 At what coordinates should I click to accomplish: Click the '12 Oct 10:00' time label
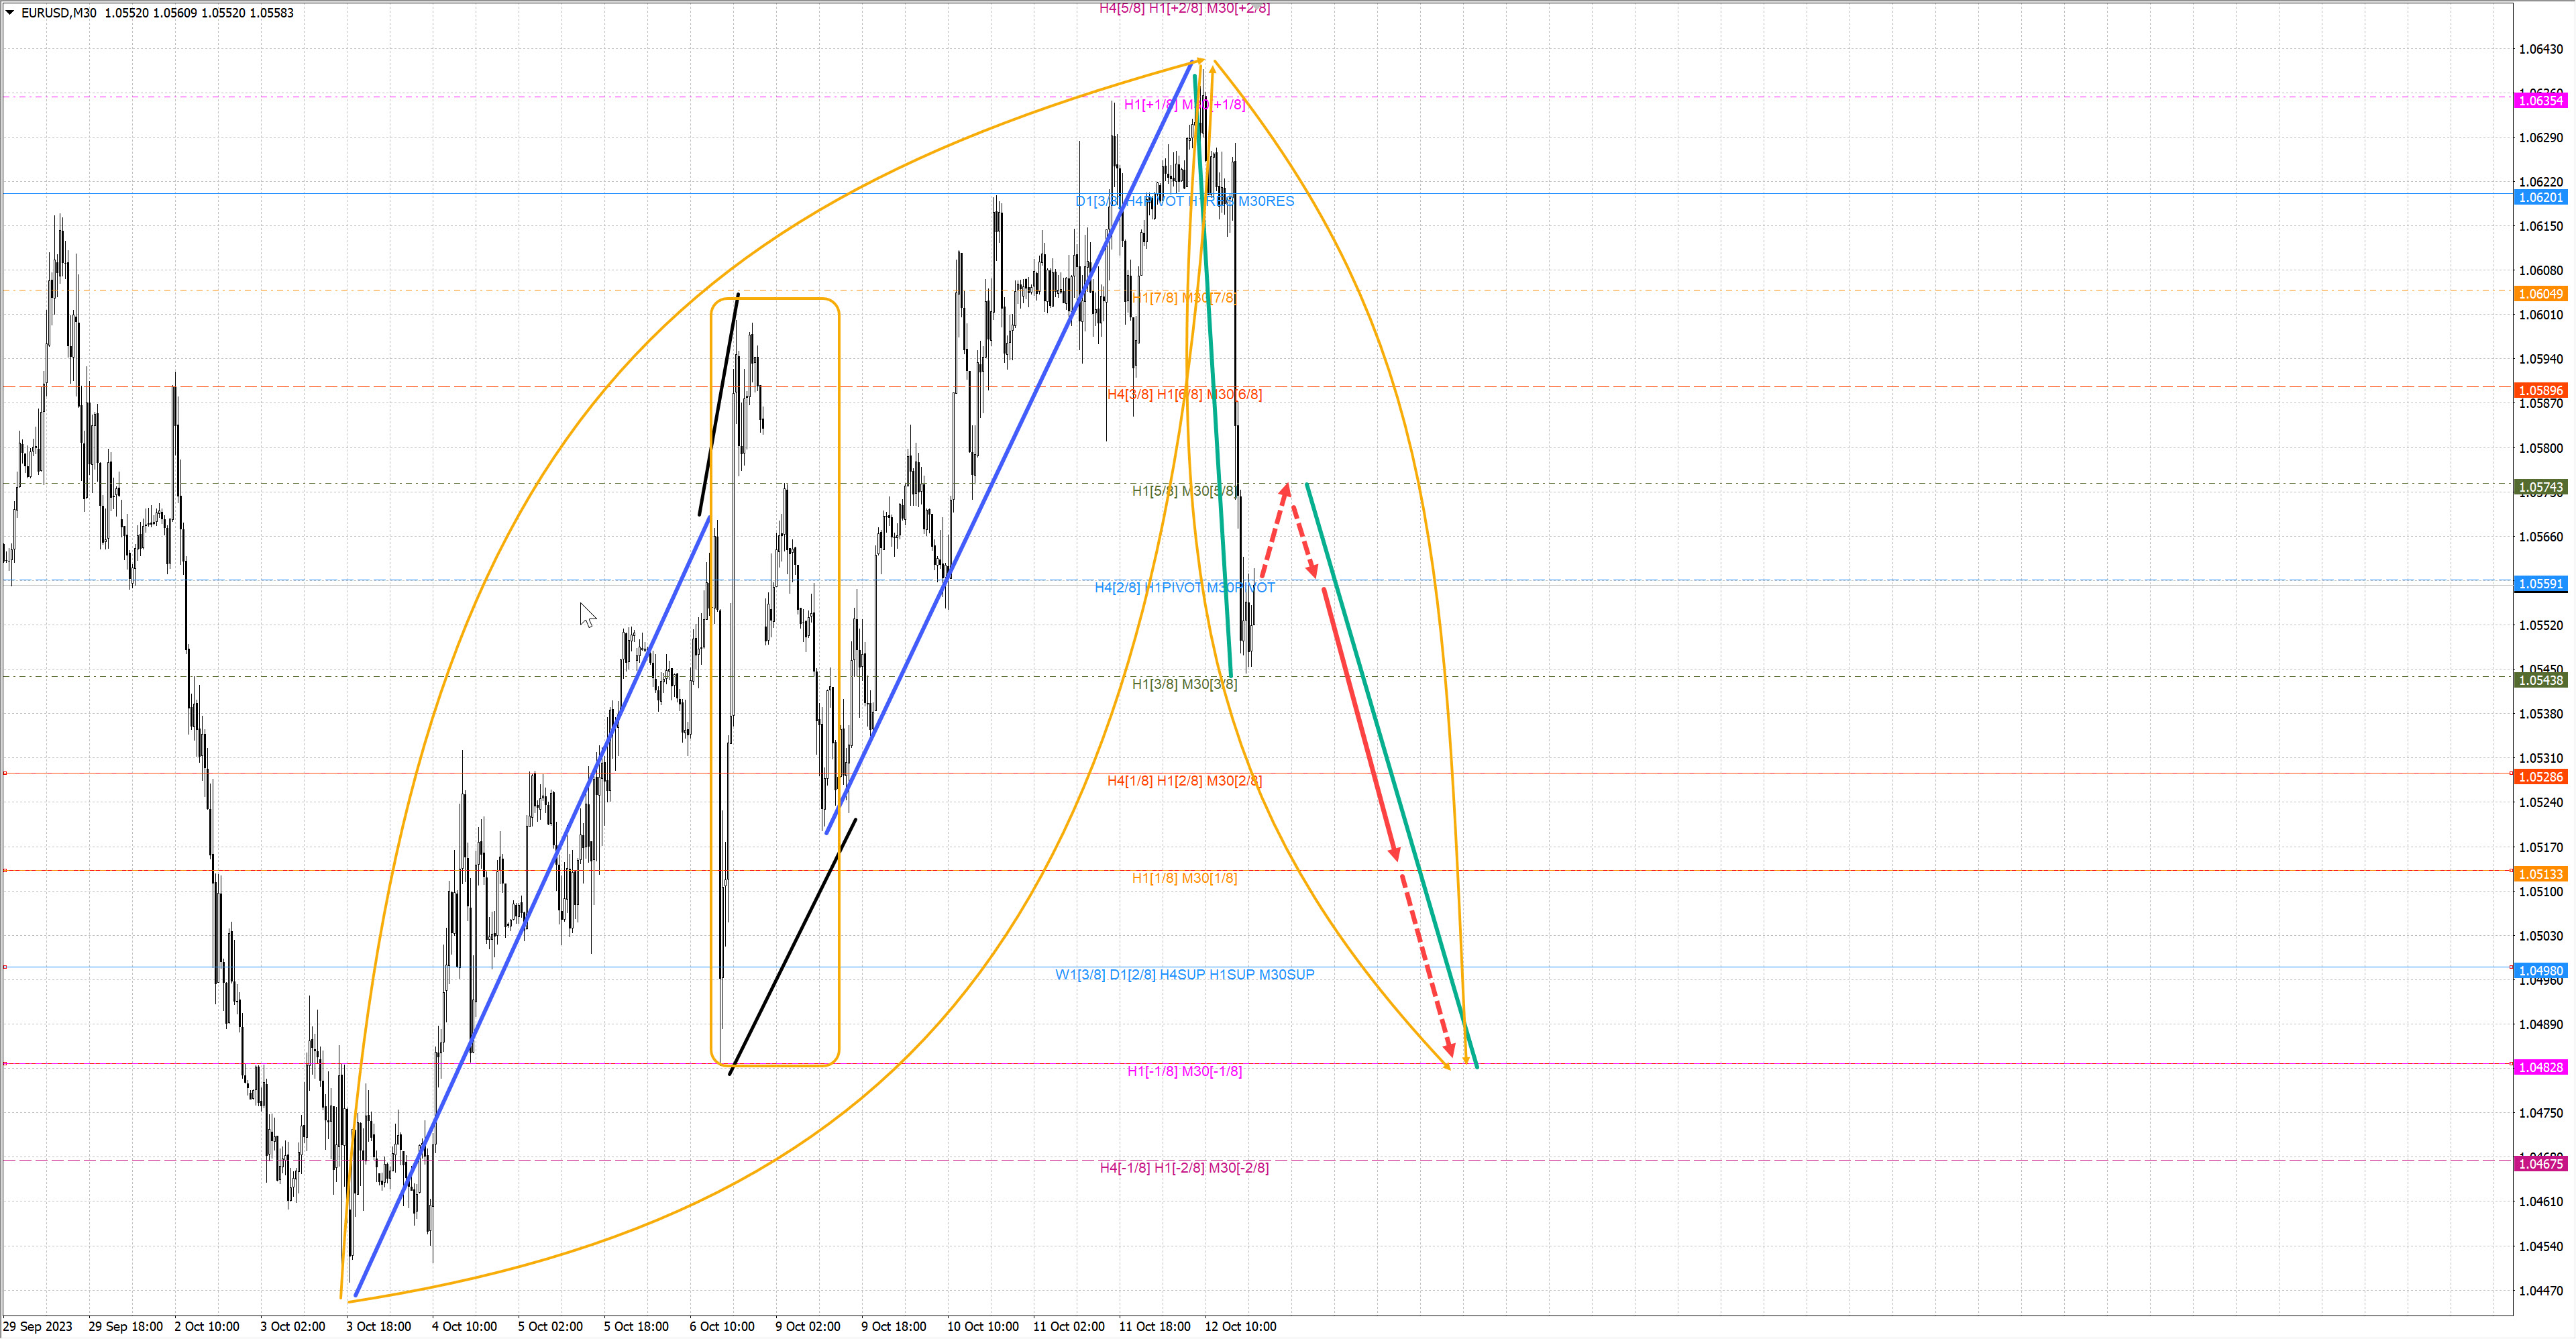click(1240, 1327)
